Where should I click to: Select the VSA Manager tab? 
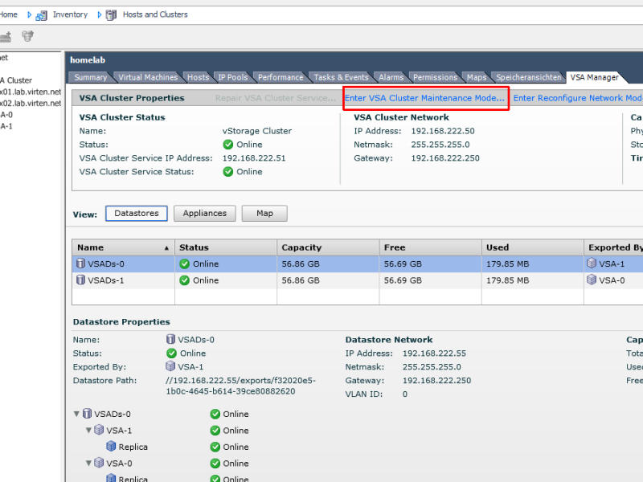point(594,77)
